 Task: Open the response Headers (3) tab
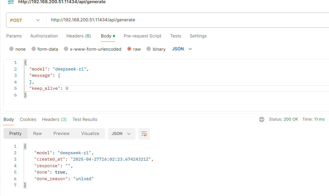click(x=54, y=119)
